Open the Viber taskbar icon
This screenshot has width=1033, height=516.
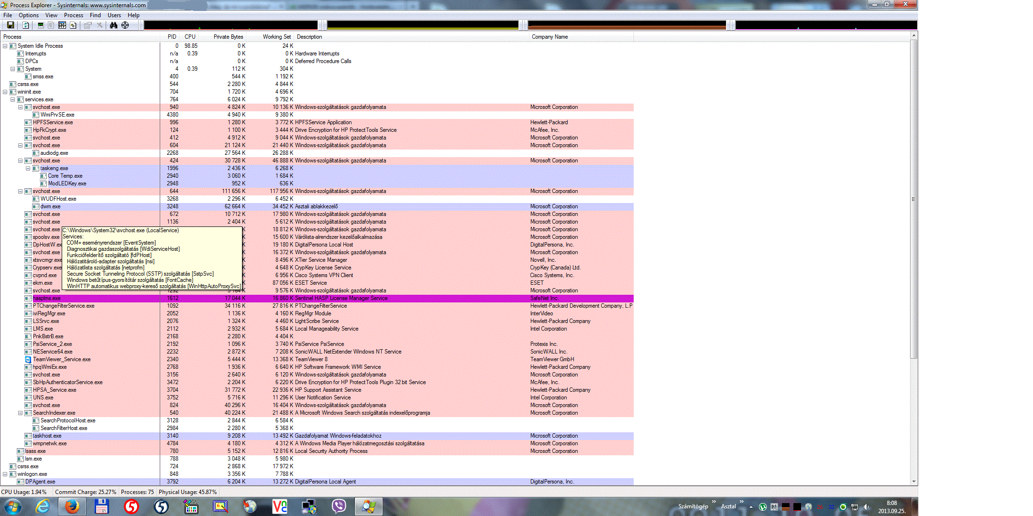[x=339, y=506]
